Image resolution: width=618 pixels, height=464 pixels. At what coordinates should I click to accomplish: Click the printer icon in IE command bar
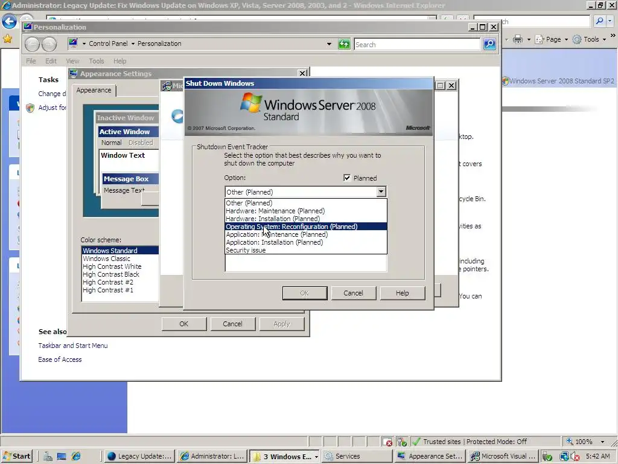pos(518,39)
